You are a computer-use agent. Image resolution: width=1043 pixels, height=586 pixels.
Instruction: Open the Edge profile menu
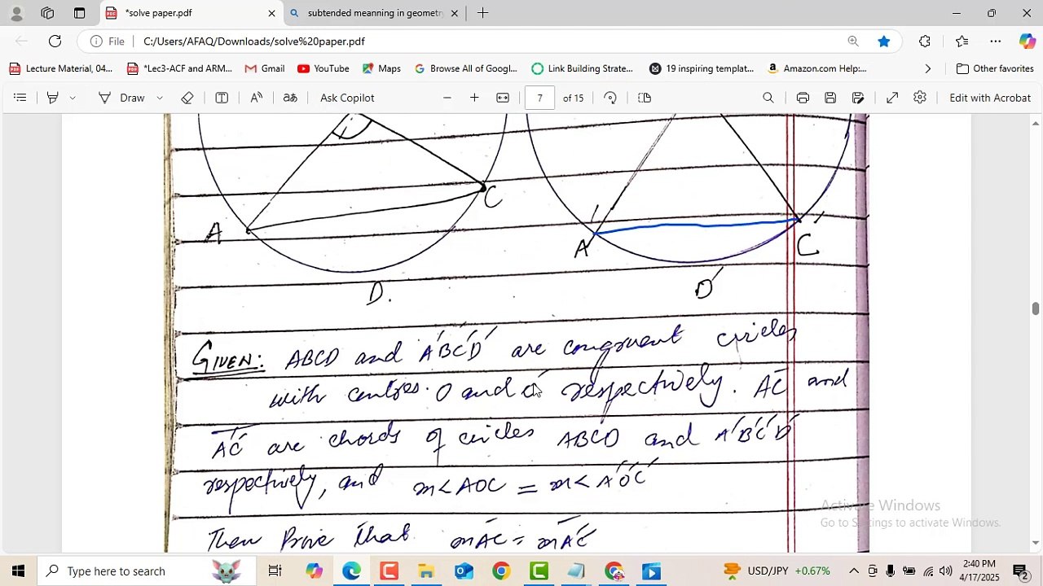tap(16, 13)
